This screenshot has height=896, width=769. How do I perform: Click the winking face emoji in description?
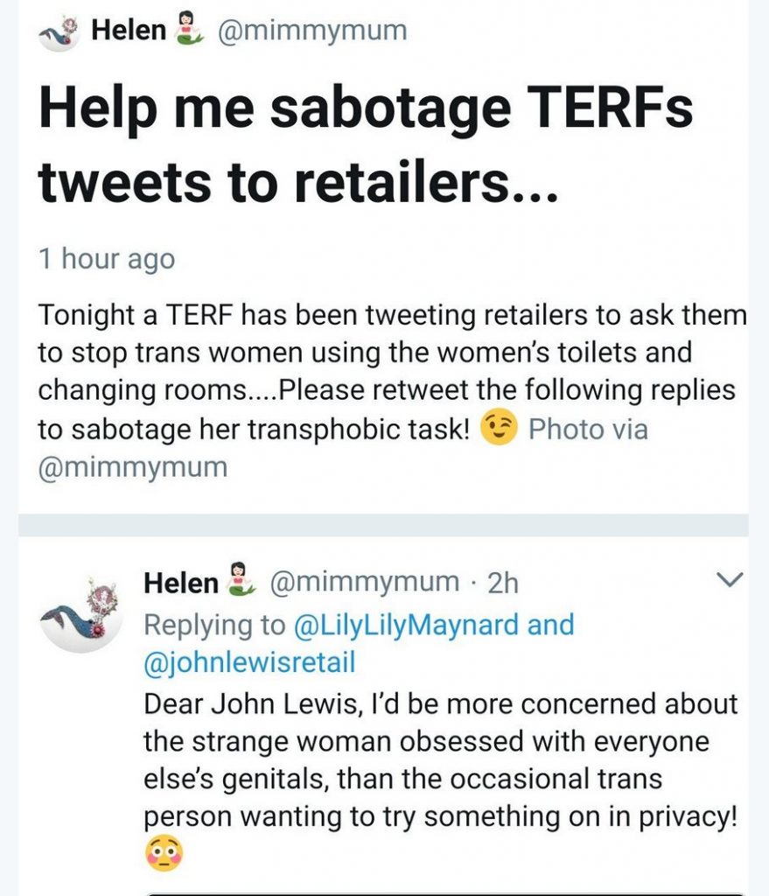pyautogui.click(x=499, y=427)
